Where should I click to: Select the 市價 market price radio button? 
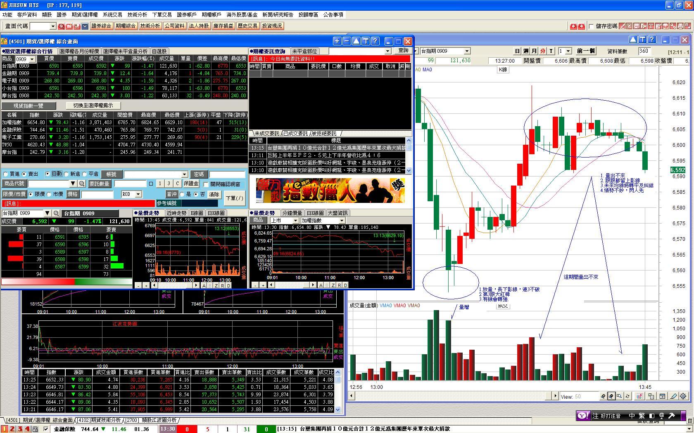(x=49, y=194)
